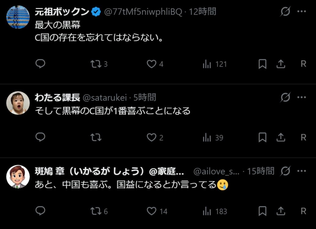Repost わたる課長's post
This screenshot has height=229, width=316.
tap(96, 138)
